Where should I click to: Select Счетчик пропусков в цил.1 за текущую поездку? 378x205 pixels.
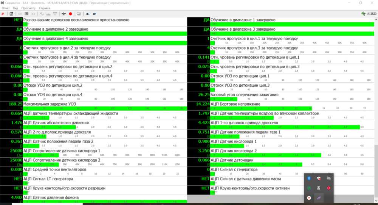[x=280, y=41]
